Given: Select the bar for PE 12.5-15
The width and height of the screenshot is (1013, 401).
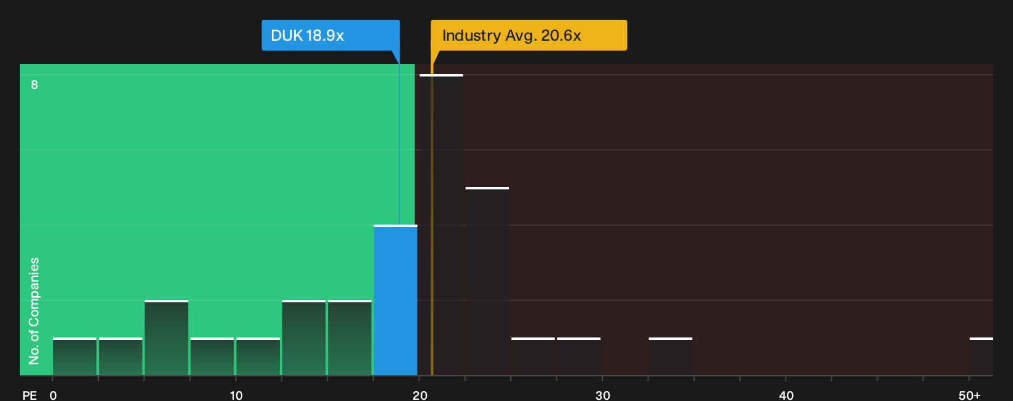Looking at the screenshot, I should click(304, 337).
